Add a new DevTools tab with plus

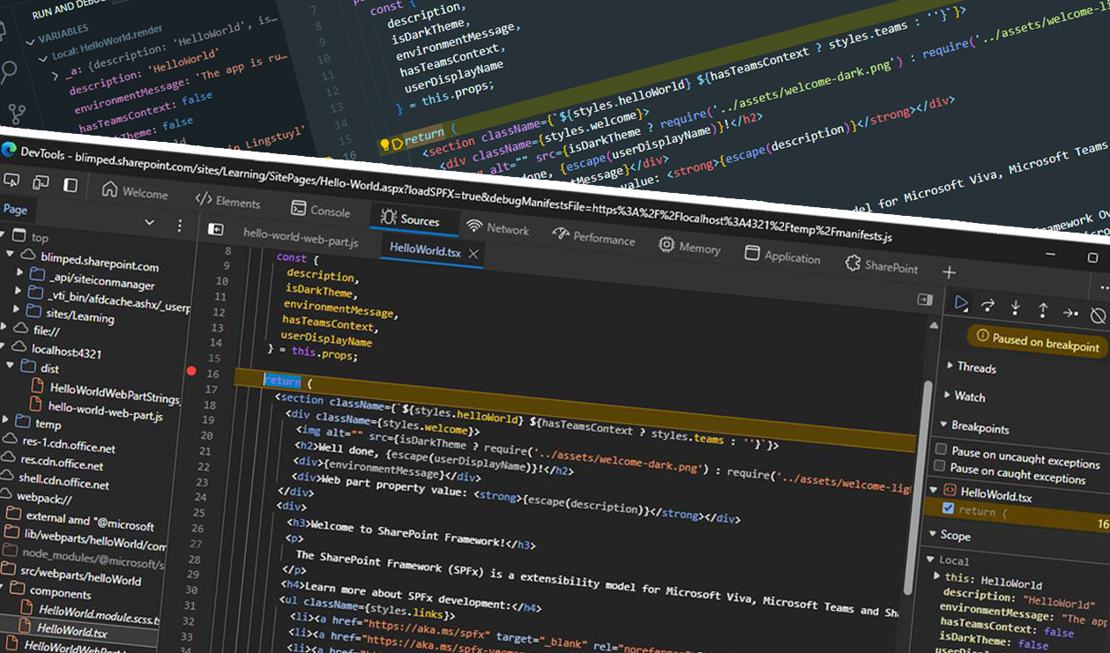(949, 272)
